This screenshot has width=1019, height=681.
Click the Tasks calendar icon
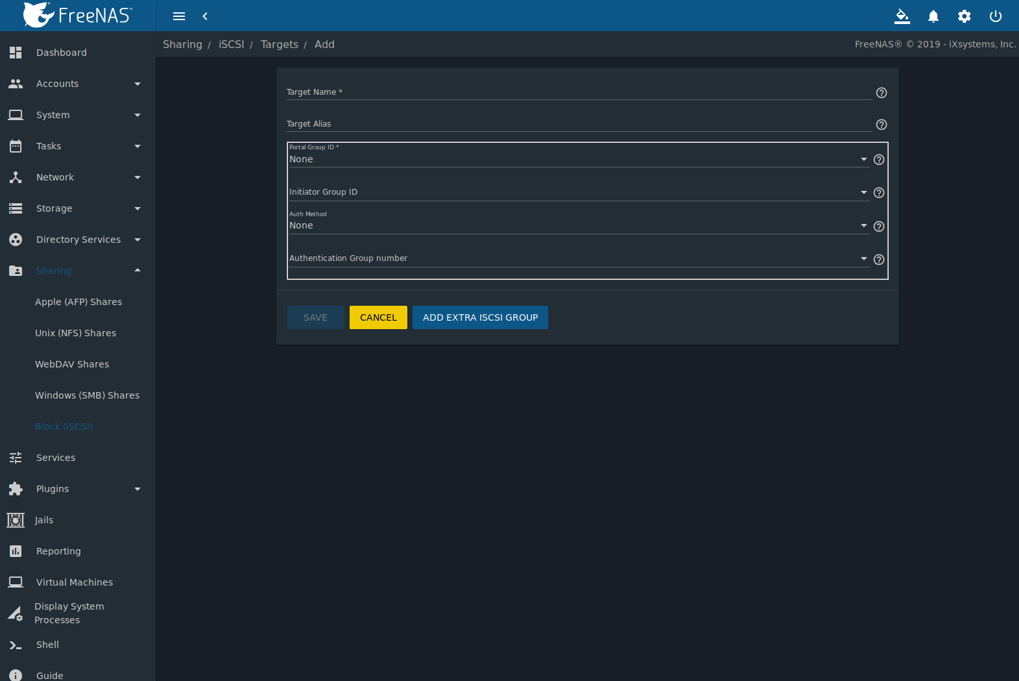[16, 146]
